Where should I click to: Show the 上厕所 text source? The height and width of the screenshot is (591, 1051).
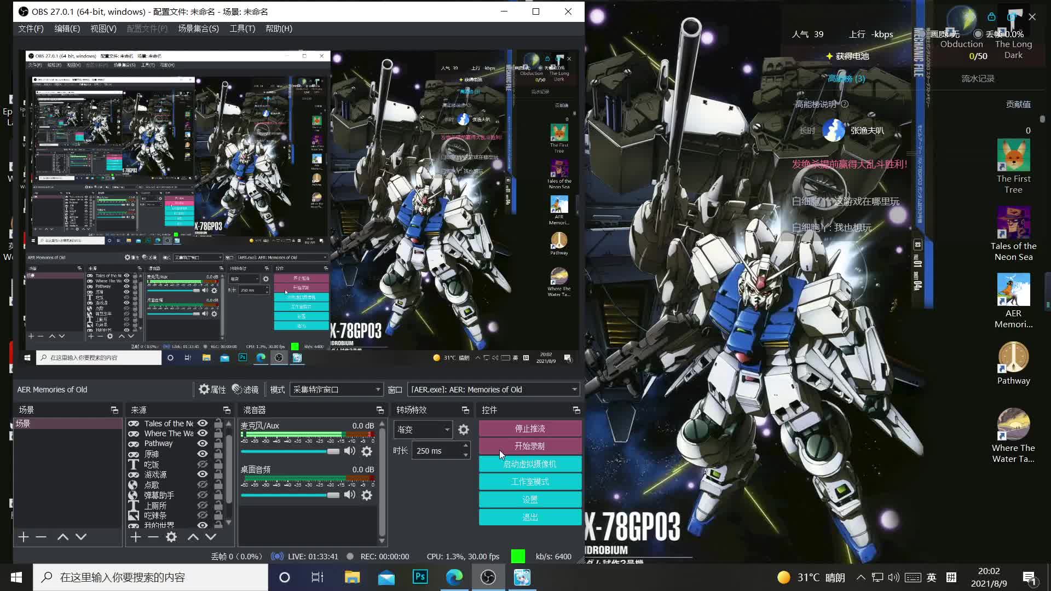click(x=203, y=506)
